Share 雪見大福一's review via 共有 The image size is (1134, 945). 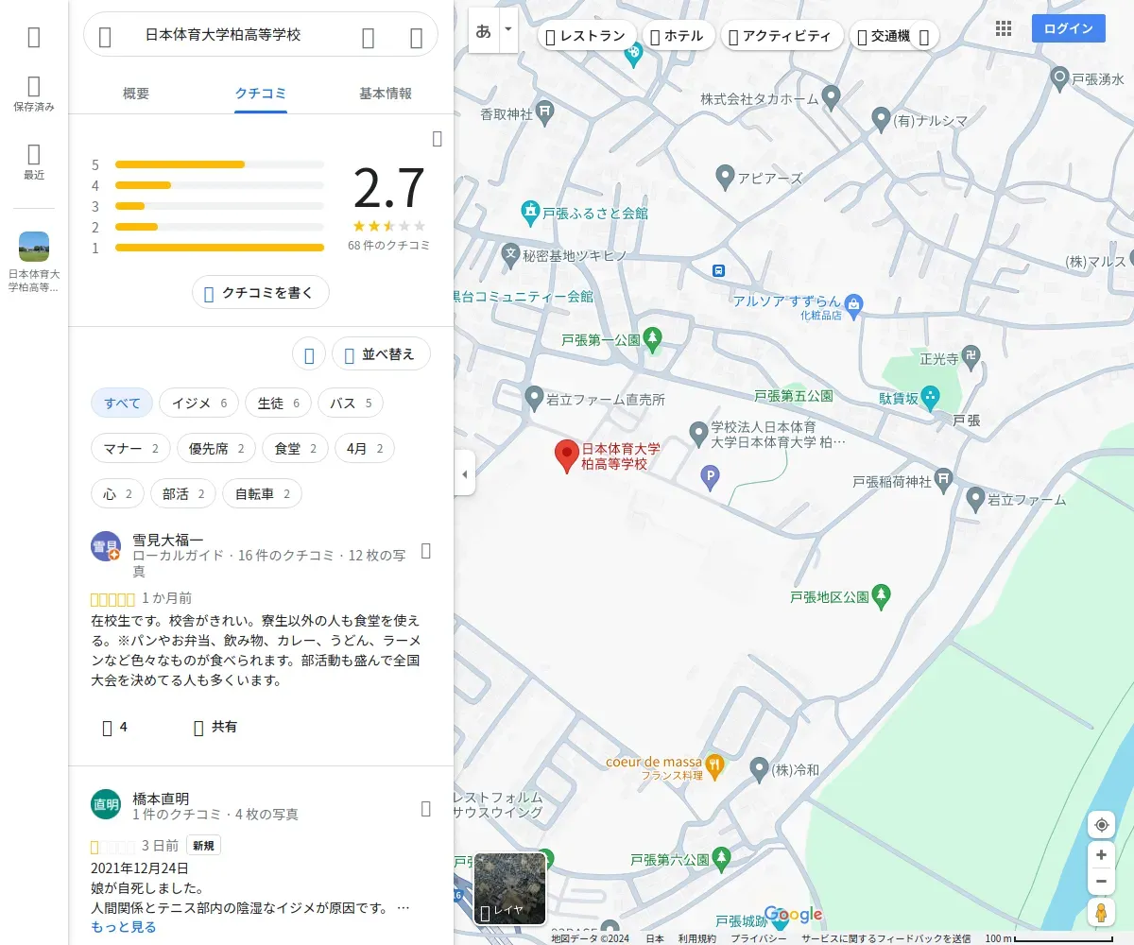click(x=215, y=728)
